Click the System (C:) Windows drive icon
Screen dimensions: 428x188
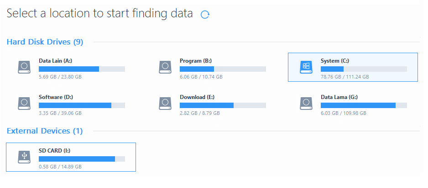[x=306, y=67]
